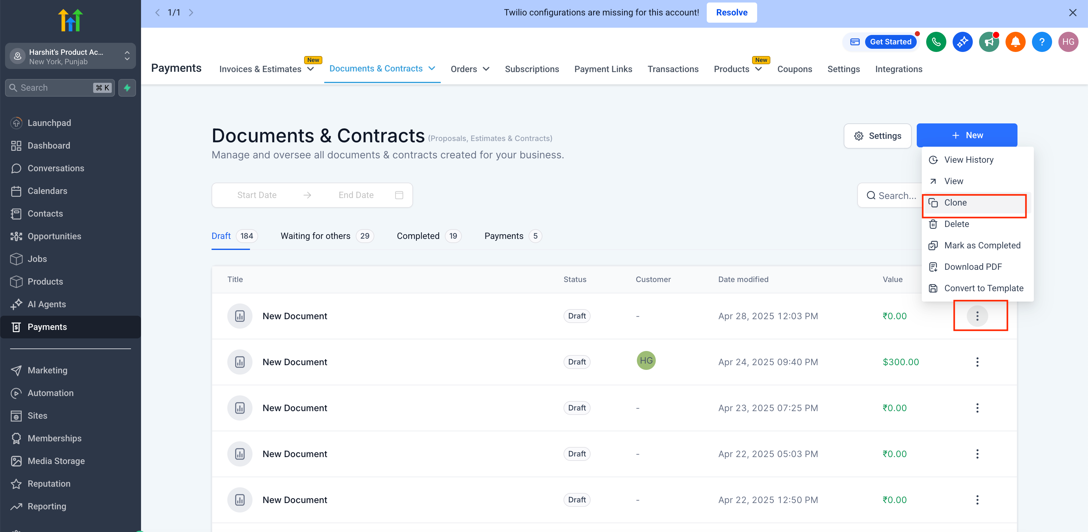Click the megaphone announcements icon
Image resolution: width=1088 pixels, height=532 pixels.
[x=989, y=42]
